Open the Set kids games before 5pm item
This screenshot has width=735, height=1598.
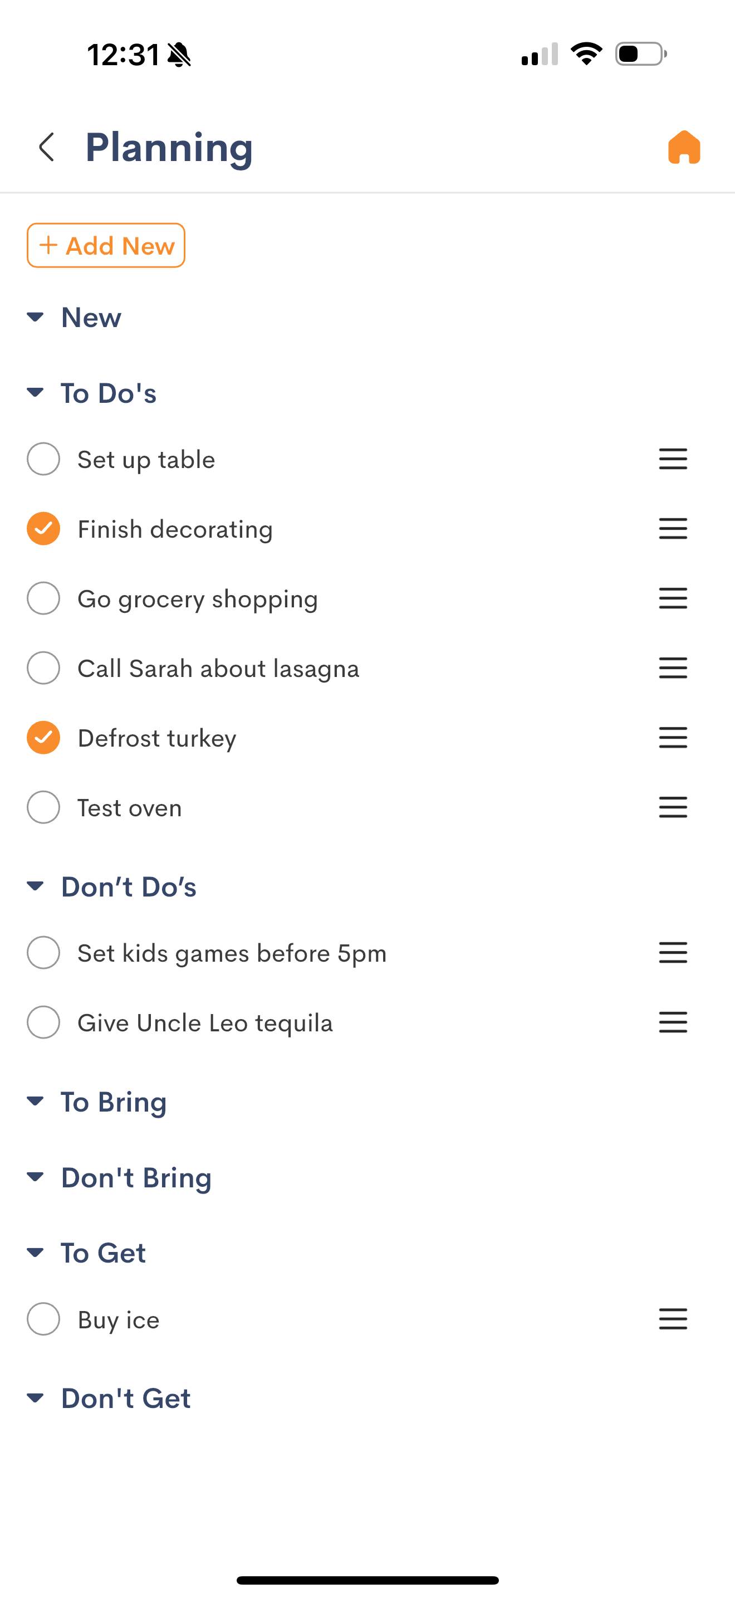[231, 953]
